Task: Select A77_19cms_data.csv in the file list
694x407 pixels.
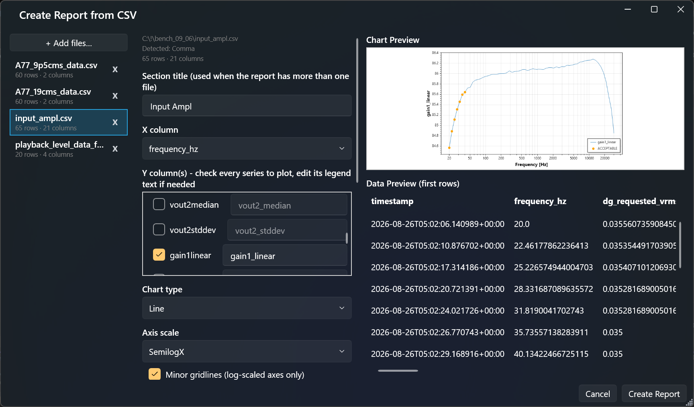Action: pos(69,96)
